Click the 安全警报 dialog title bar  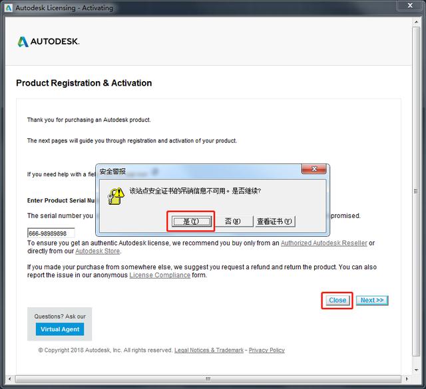click(x=200, y=171)
